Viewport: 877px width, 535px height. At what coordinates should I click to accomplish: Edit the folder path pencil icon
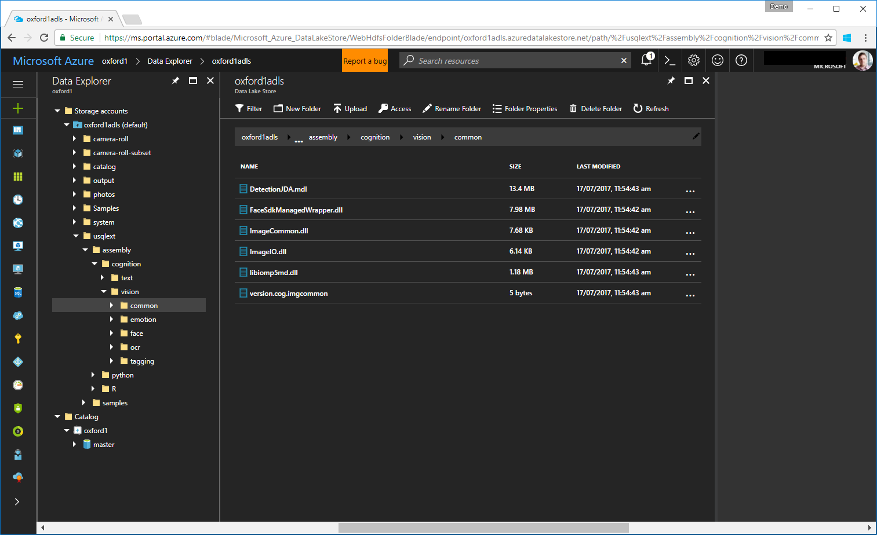click(x=696, y=137)
